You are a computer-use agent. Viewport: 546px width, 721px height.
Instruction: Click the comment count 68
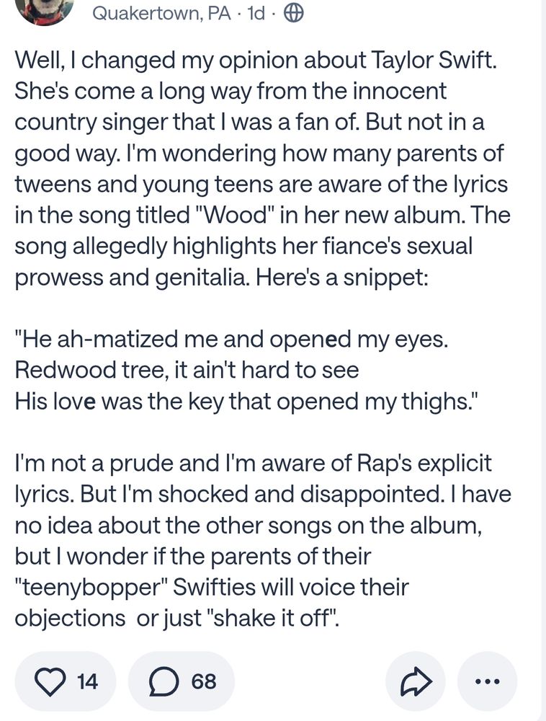click(203, 681)
